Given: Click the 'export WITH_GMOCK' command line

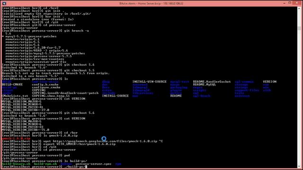Looking at the screenshot, I should (x=59, y=144).
